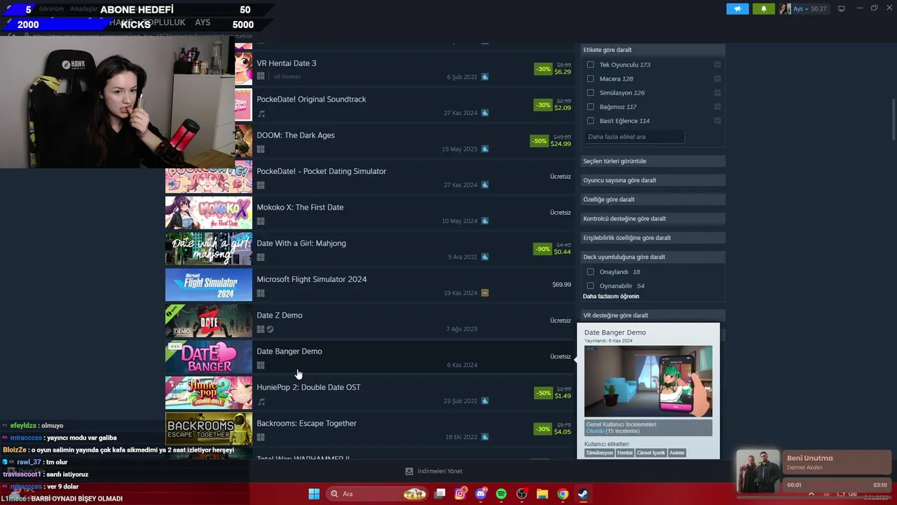Image resolution: width=897 pixels, height=505 pixels.
Task: Collapse Deck uyumluluğuna göre daralt
Action: pyautogui.click(x=652, y=257)
